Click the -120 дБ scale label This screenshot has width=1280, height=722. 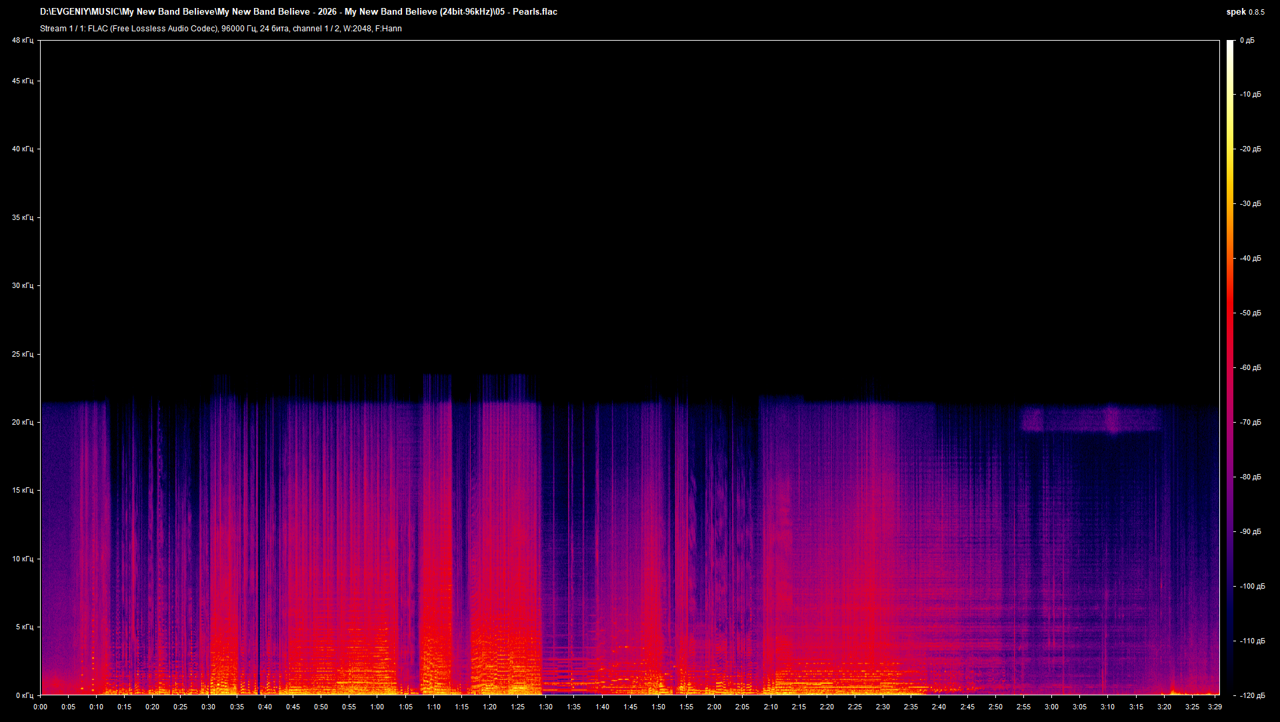pos(1252,695)
